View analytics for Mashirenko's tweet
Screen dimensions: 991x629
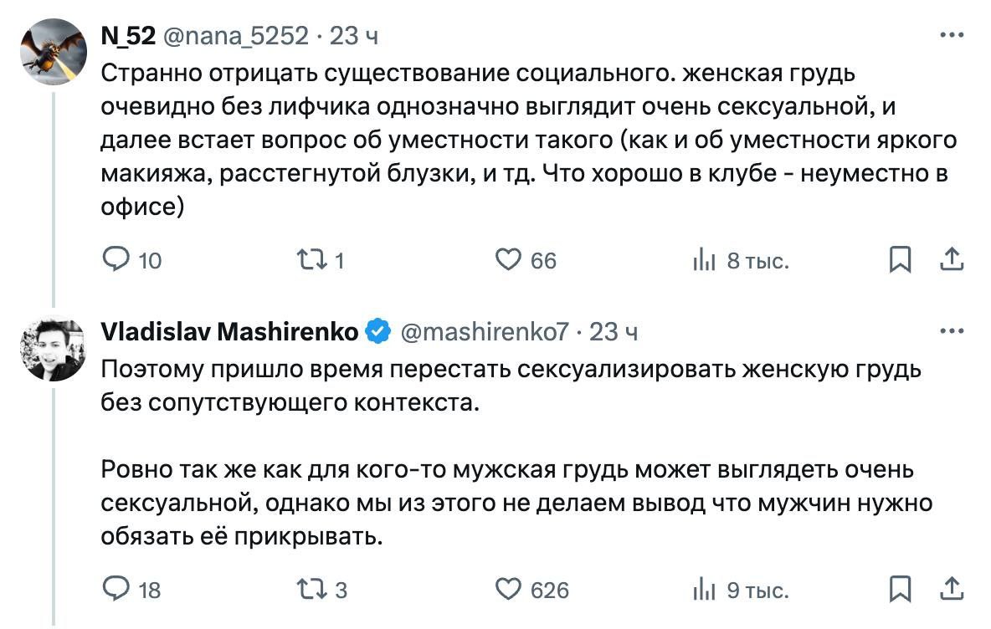coord(703,590)
